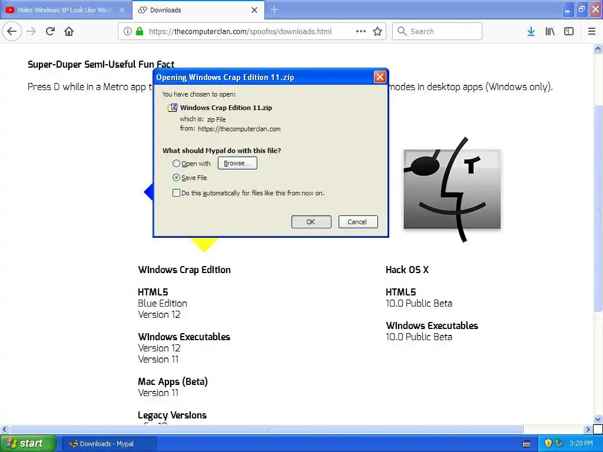The height and width of the screenshot is (452, 603).
Task: Click the horizontal scrollbar left arrow
Action: pyautogui.click(x=4, y=429)
